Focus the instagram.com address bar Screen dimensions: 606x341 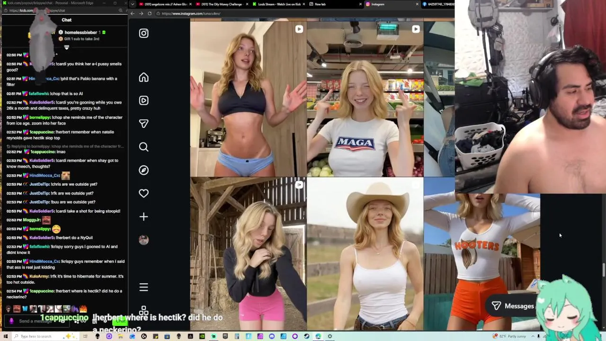(303, 13)
